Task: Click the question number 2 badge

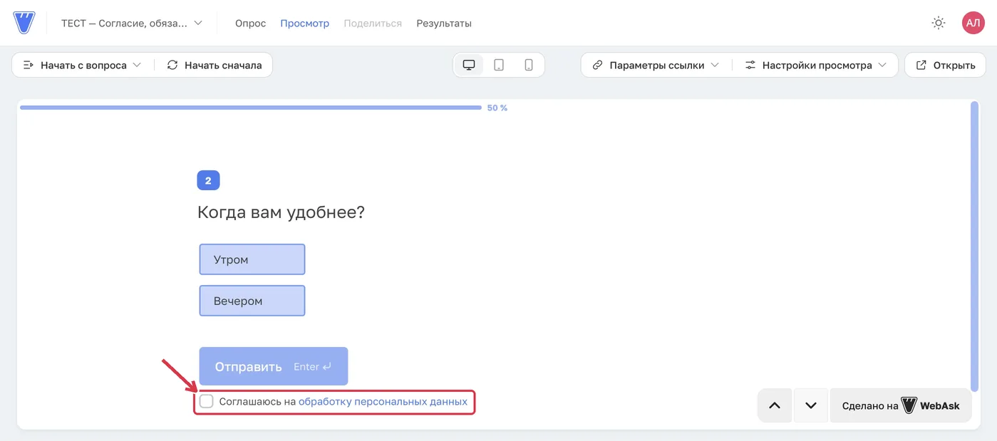Action: click(x=208, y=180)
